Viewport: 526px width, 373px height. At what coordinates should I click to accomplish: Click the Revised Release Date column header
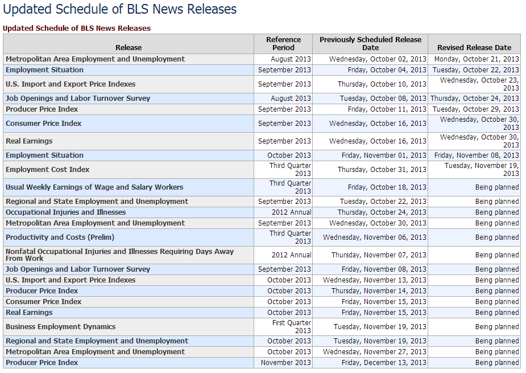[x=474, y=48]
